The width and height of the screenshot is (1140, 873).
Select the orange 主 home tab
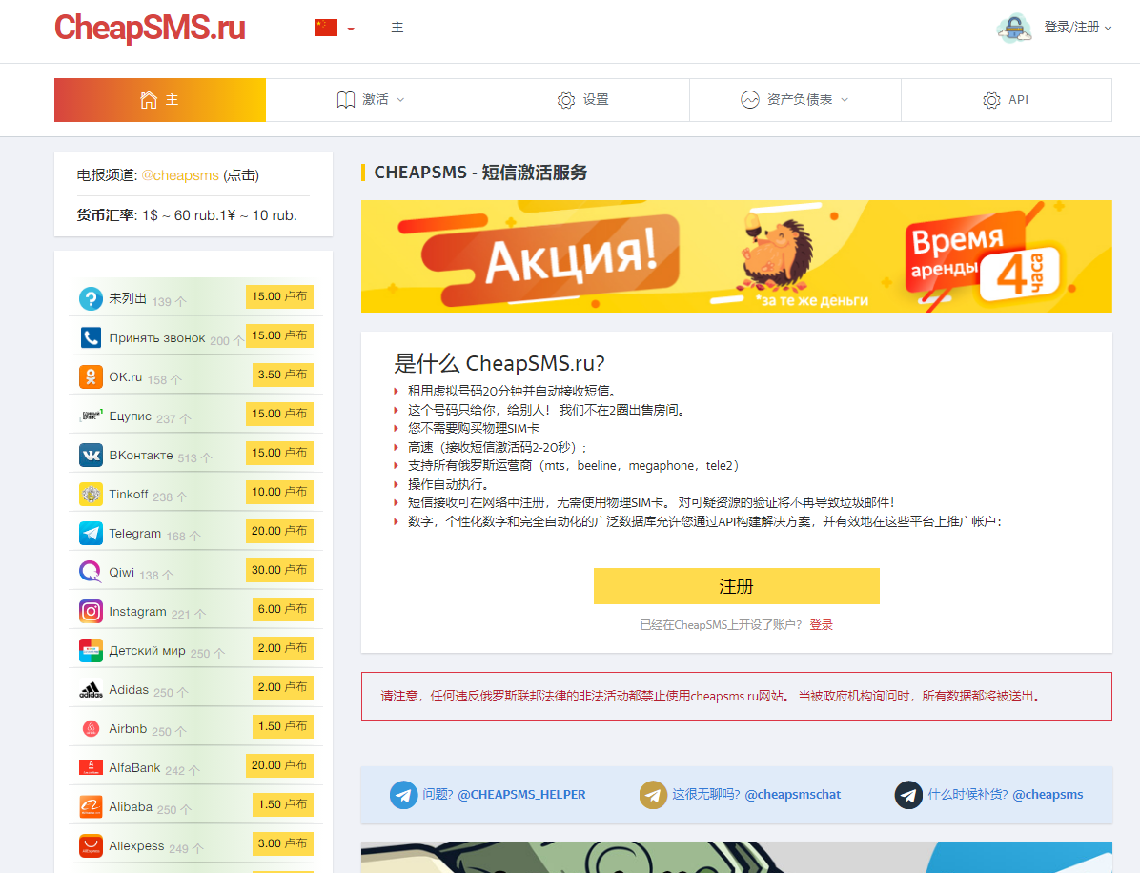pos(160,100)
